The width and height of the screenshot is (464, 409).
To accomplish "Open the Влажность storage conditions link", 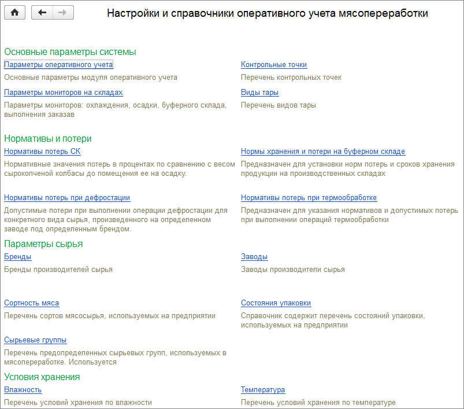I will point(23,390).
